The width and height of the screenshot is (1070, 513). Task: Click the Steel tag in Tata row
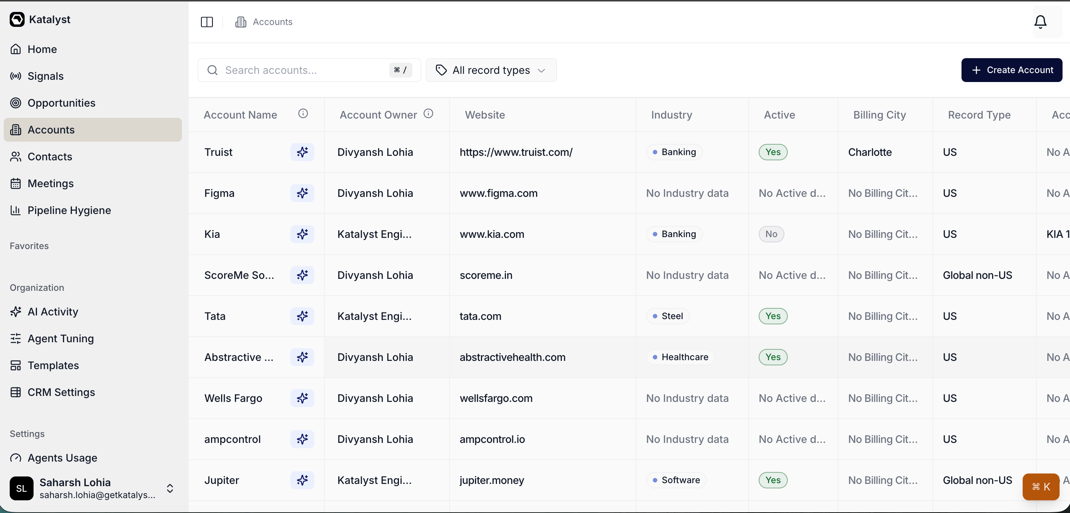tap(668, 316)
